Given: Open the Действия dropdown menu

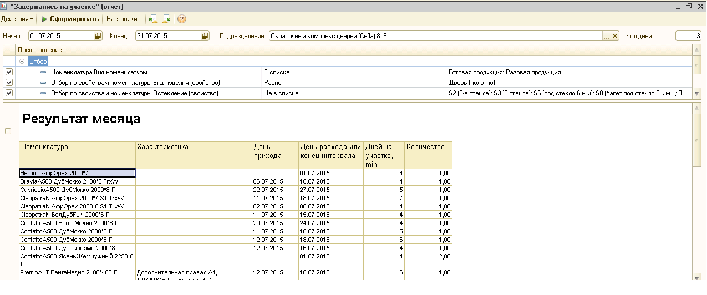Looking at the screenshot, I should pos(17,19).
